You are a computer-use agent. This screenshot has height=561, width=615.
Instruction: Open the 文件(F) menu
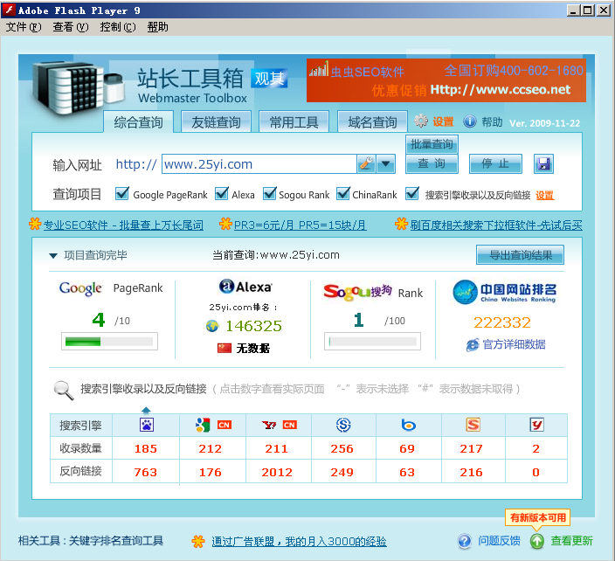pos(24,27)
